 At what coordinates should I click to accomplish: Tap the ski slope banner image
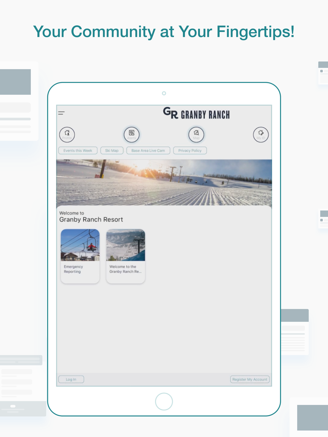(164, 182)
